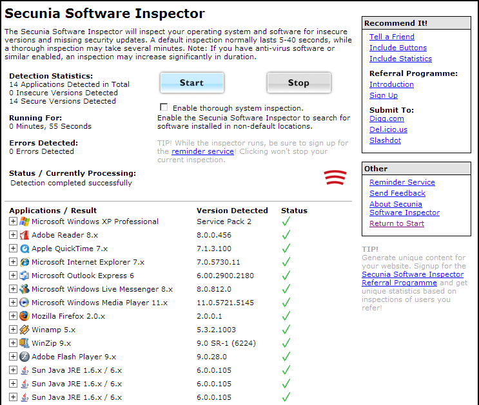Submit to Digg.com
The width and height of the screenshot is (479, 405).
coord(386,118)
